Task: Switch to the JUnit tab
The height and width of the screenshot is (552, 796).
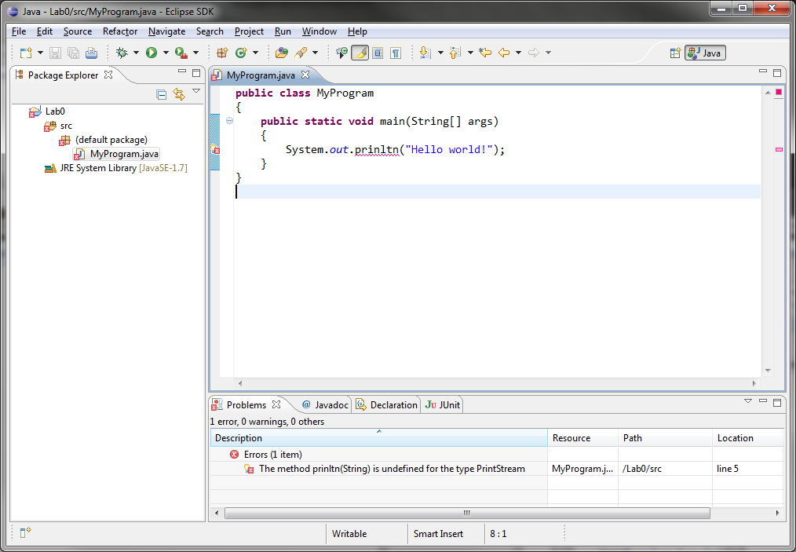Action: click(443, 404)
